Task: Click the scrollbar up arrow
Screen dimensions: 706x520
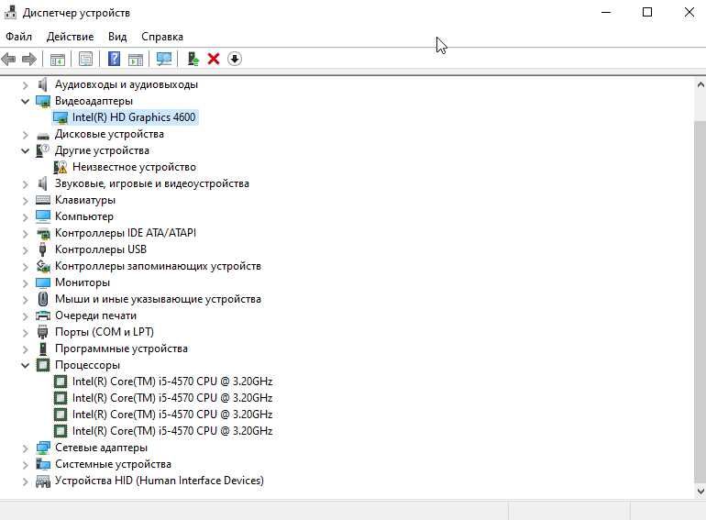Action: pyautogui.click(x=700, y=84)
